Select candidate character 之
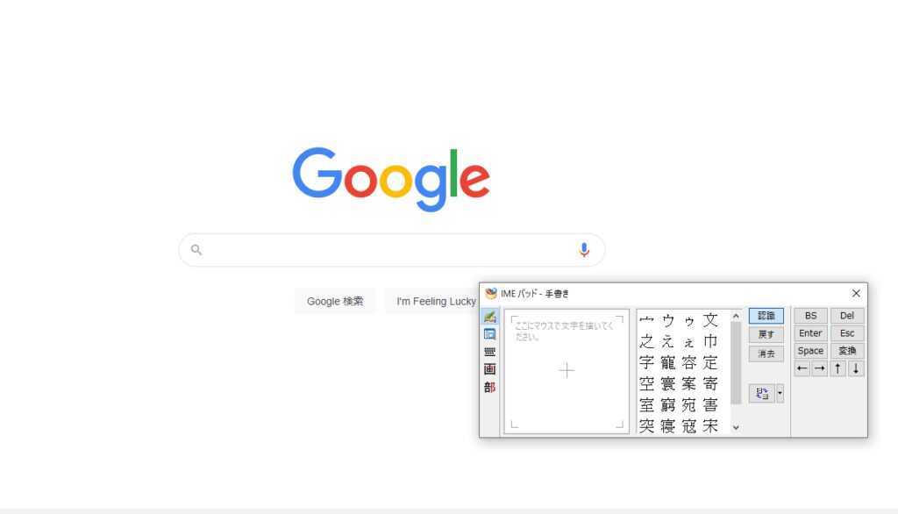898x514 pixels. tap(646, 341)
